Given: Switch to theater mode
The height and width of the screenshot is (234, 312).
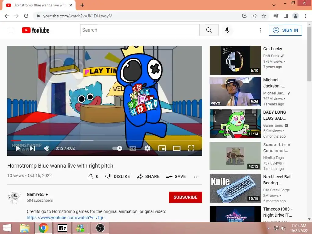Looking at the screenshot, I should [x=177, y=148].
